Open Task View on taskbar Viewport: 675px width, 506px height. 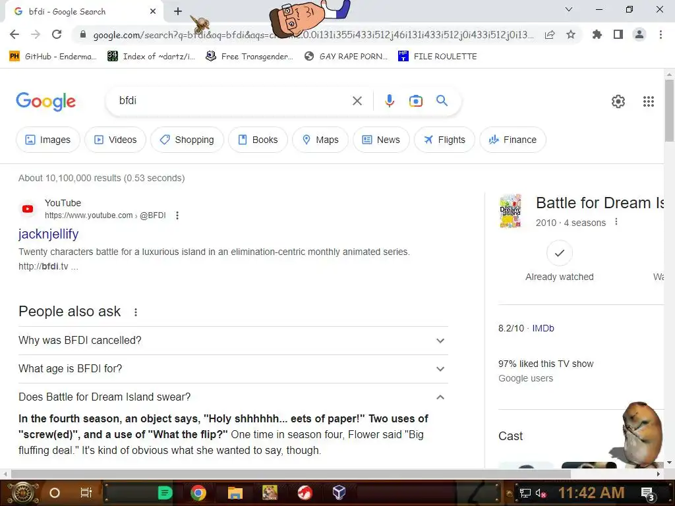[x=86, y=493]
